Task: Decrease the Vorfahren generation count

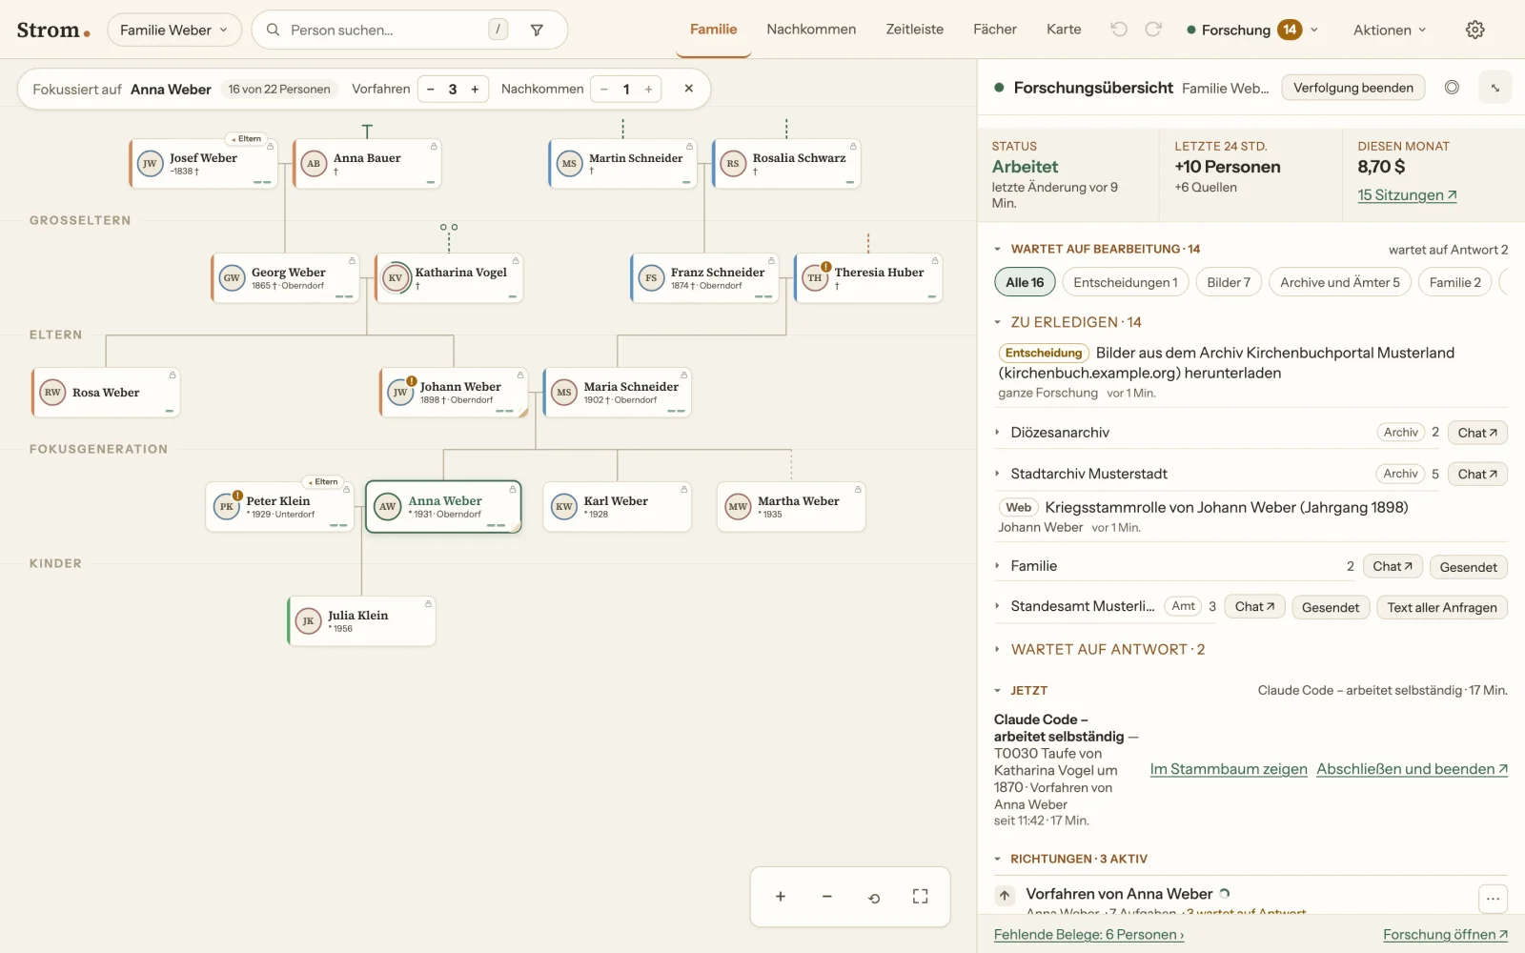Action: coord(431,90)
